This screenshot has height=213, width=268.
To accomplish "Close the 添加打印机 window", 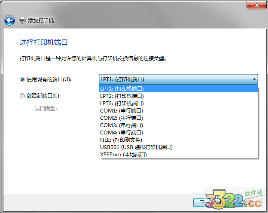I will 256,5.
